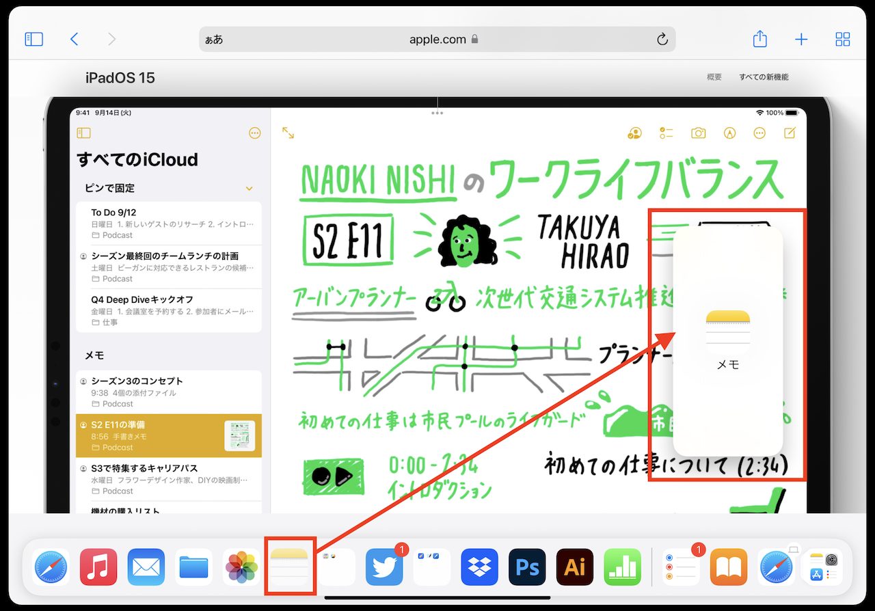Go back to the previous page
Image resolution: width=875 pixels, height=611 pixels.
click(75, 39)
